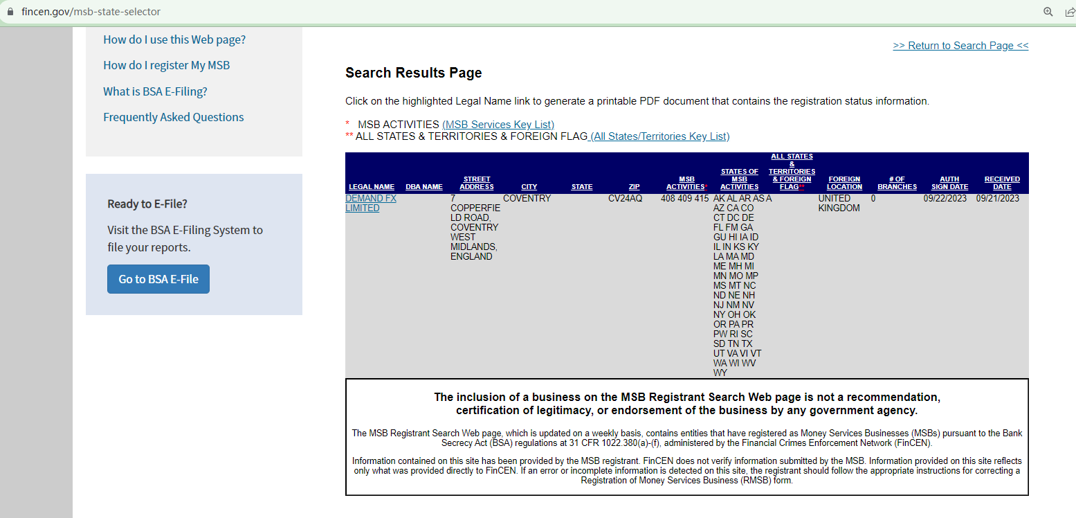Image resolution: width=1076 pixels, height=518 pixels.
Task: Click the UNITED KINGDOM foreign location cell
Action: point(839,203)
